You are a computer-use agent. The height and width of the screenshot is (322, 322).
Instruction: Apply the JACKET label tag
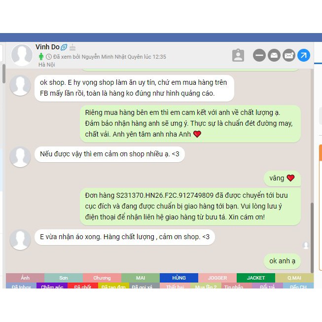(255, 278)
